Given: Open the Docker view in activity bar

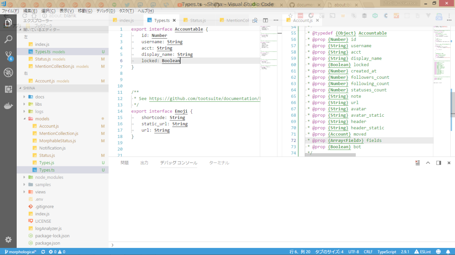Looking at the screenshot, I should click(x=8, y=106).
